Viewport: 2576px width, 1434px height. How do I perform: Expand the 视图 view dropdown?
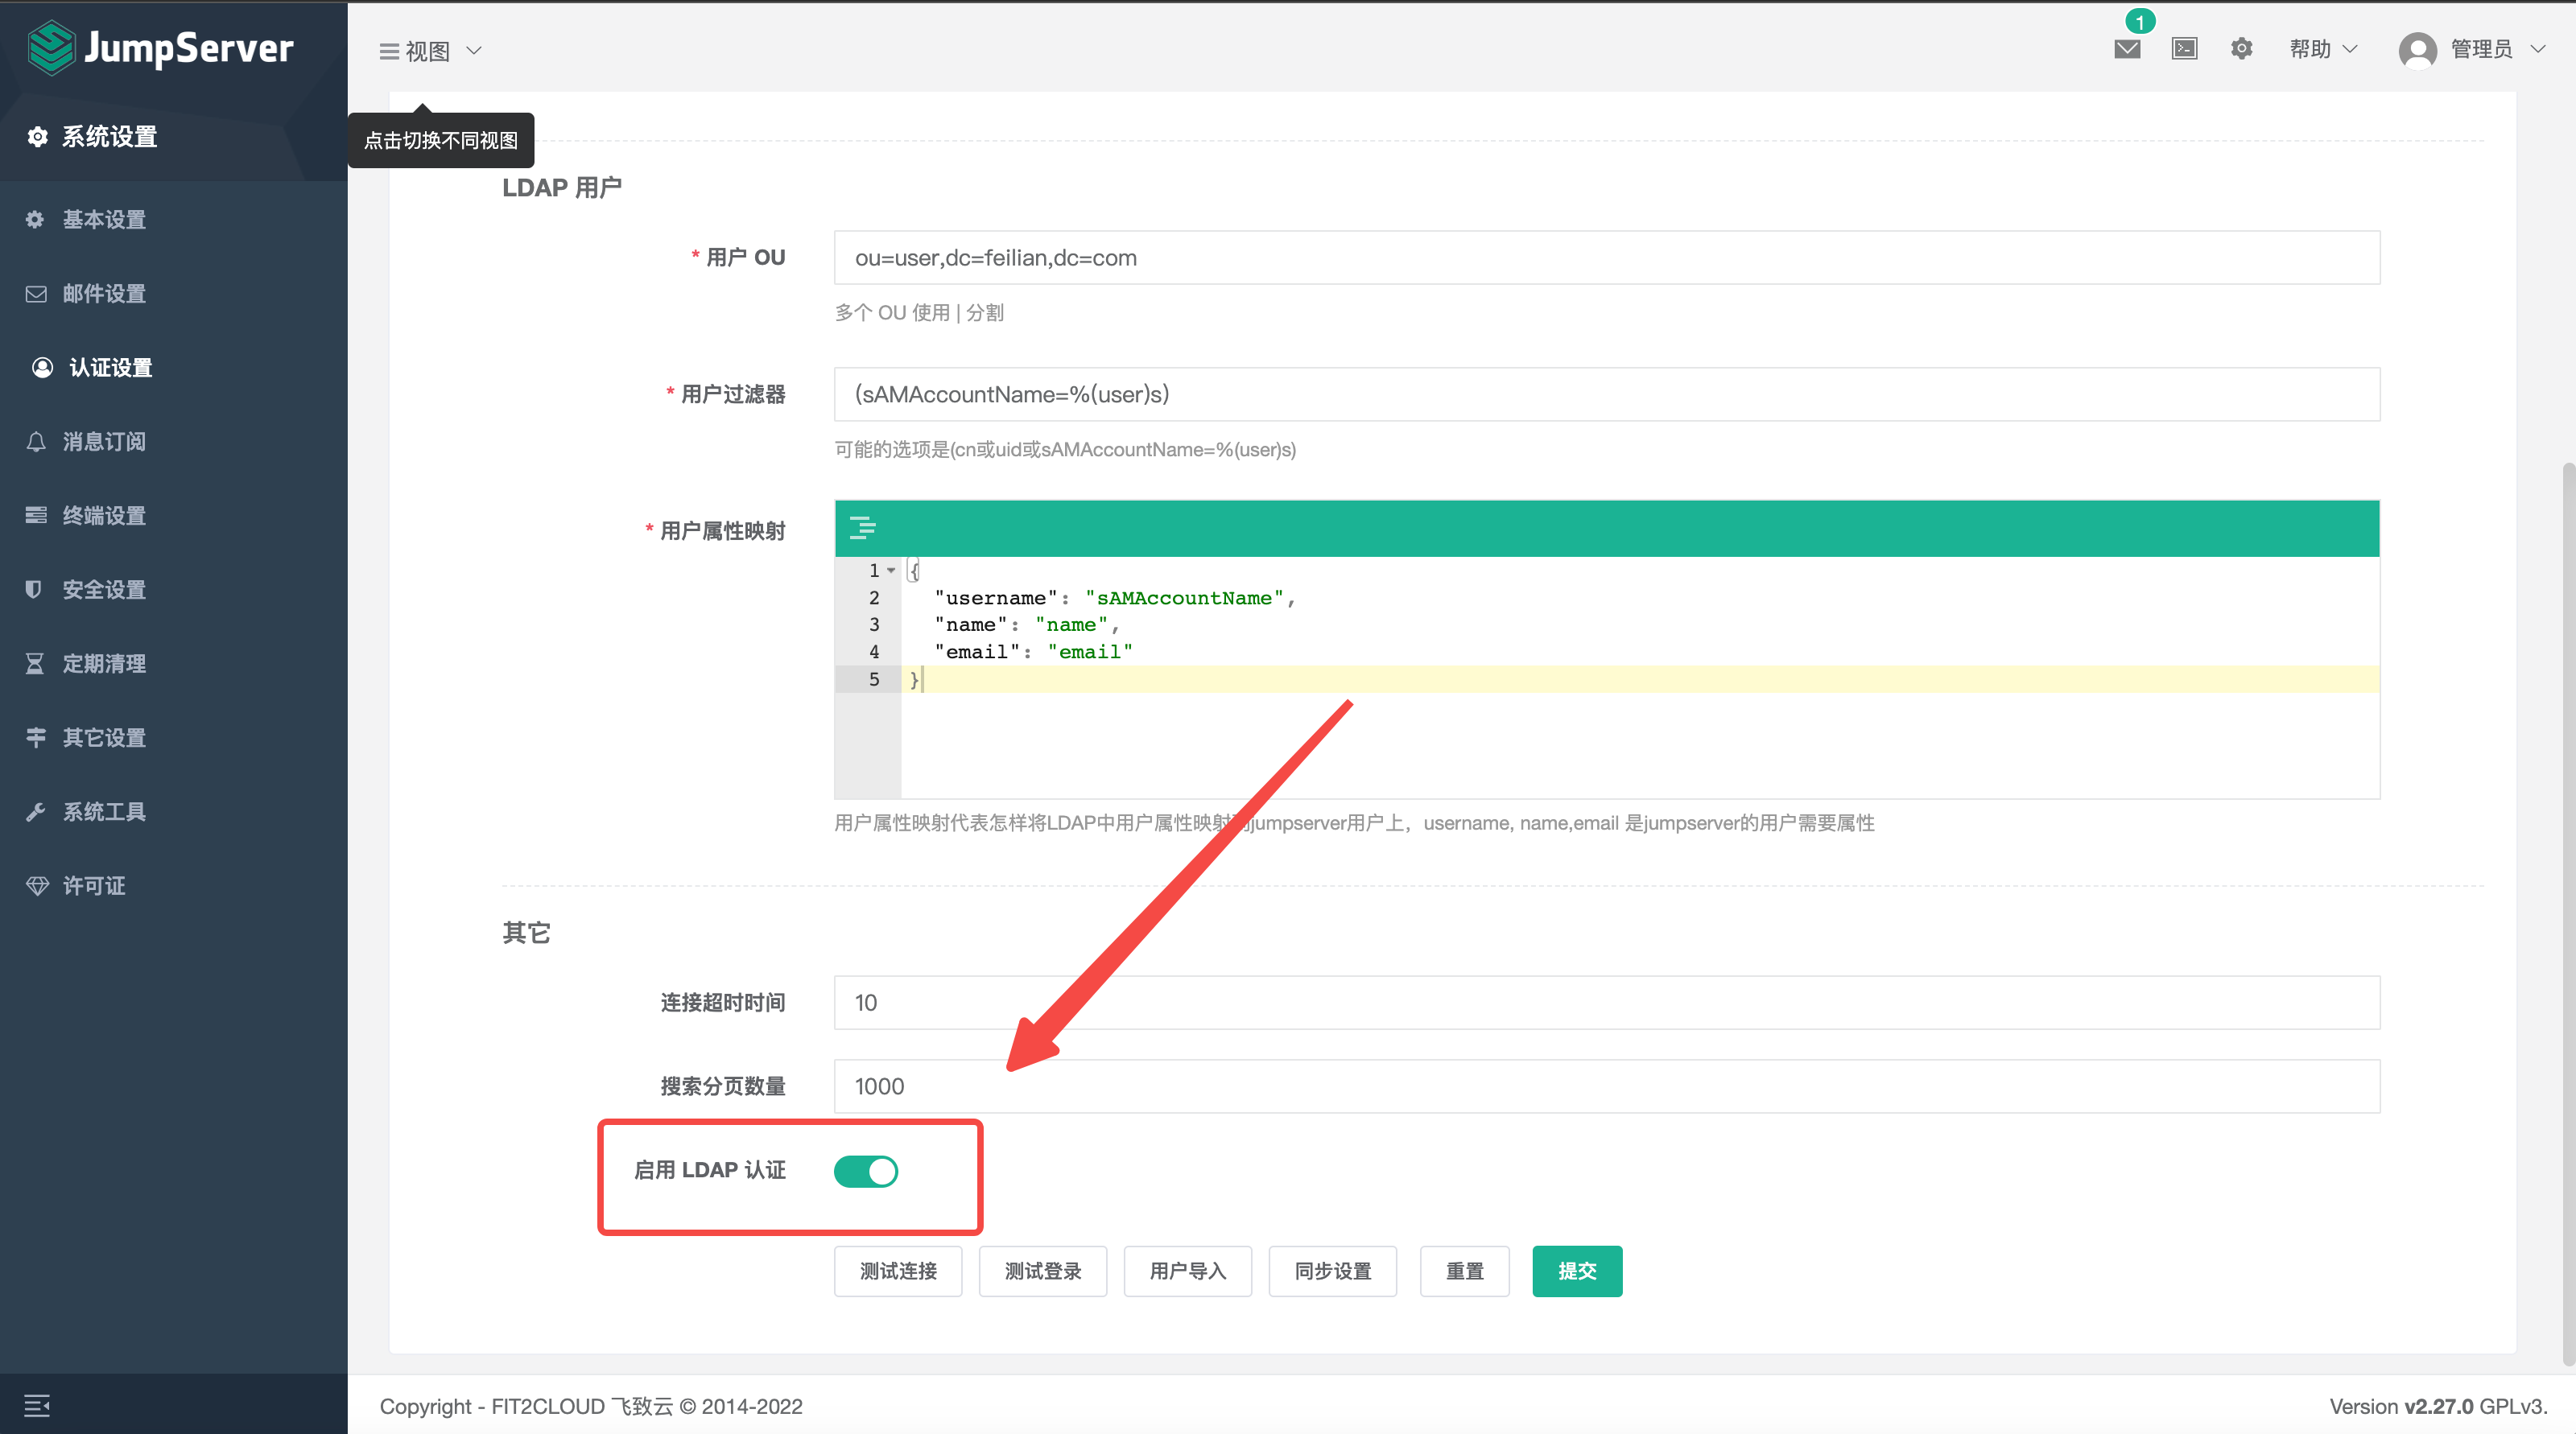(430, 51)
